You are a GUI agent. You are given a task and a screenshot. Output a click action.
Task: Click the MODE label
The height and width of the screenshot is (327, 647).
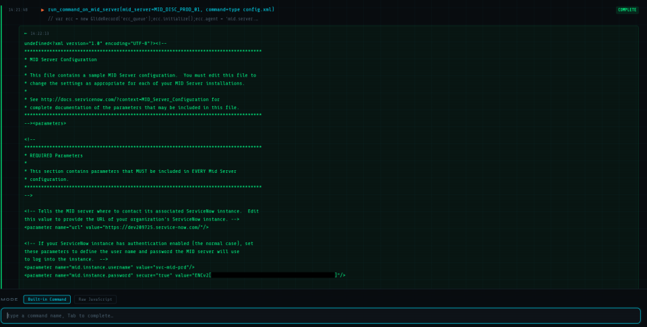click(9, 299)
